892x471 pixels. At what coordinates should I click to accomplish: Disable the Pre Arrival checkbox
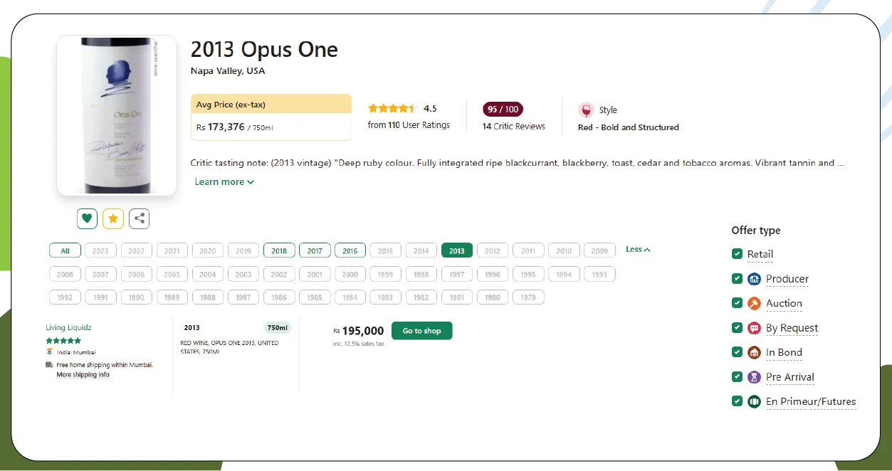click(x=737, y=377)
